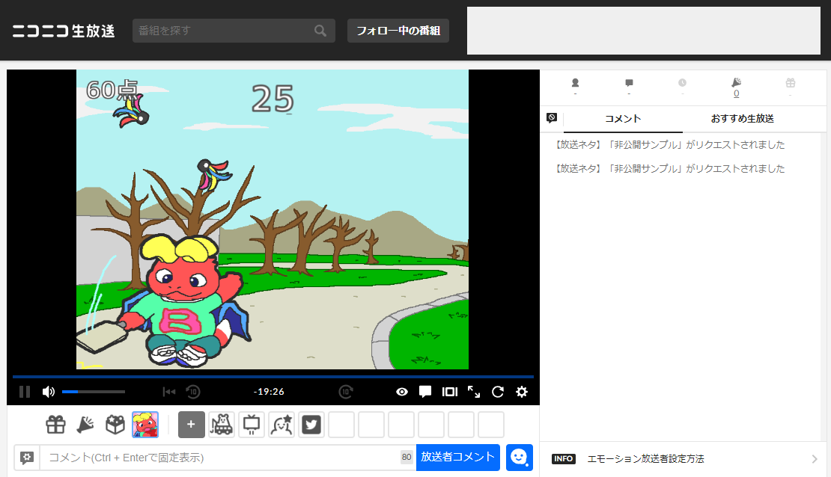Share the broadcast via the Twitter icon
831x477 pixels.
(x=311, y=425)
